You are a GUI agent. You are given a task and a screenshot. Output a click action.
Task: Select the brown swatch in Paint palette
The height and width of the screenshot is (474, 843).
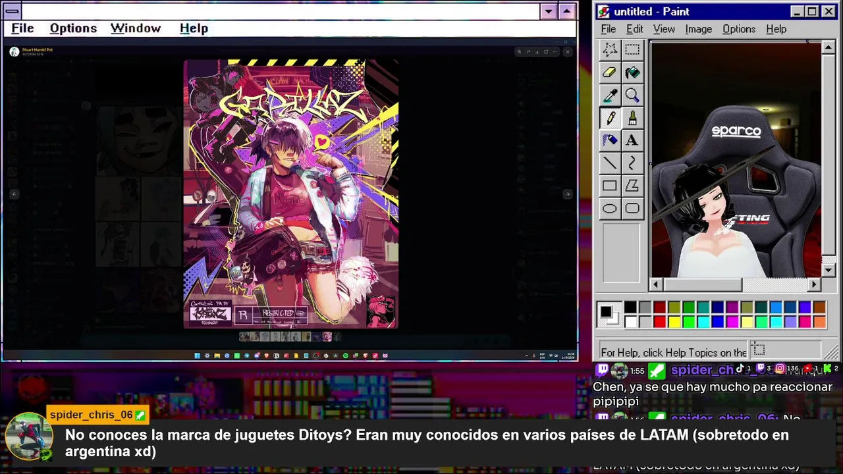pos(819,307)
